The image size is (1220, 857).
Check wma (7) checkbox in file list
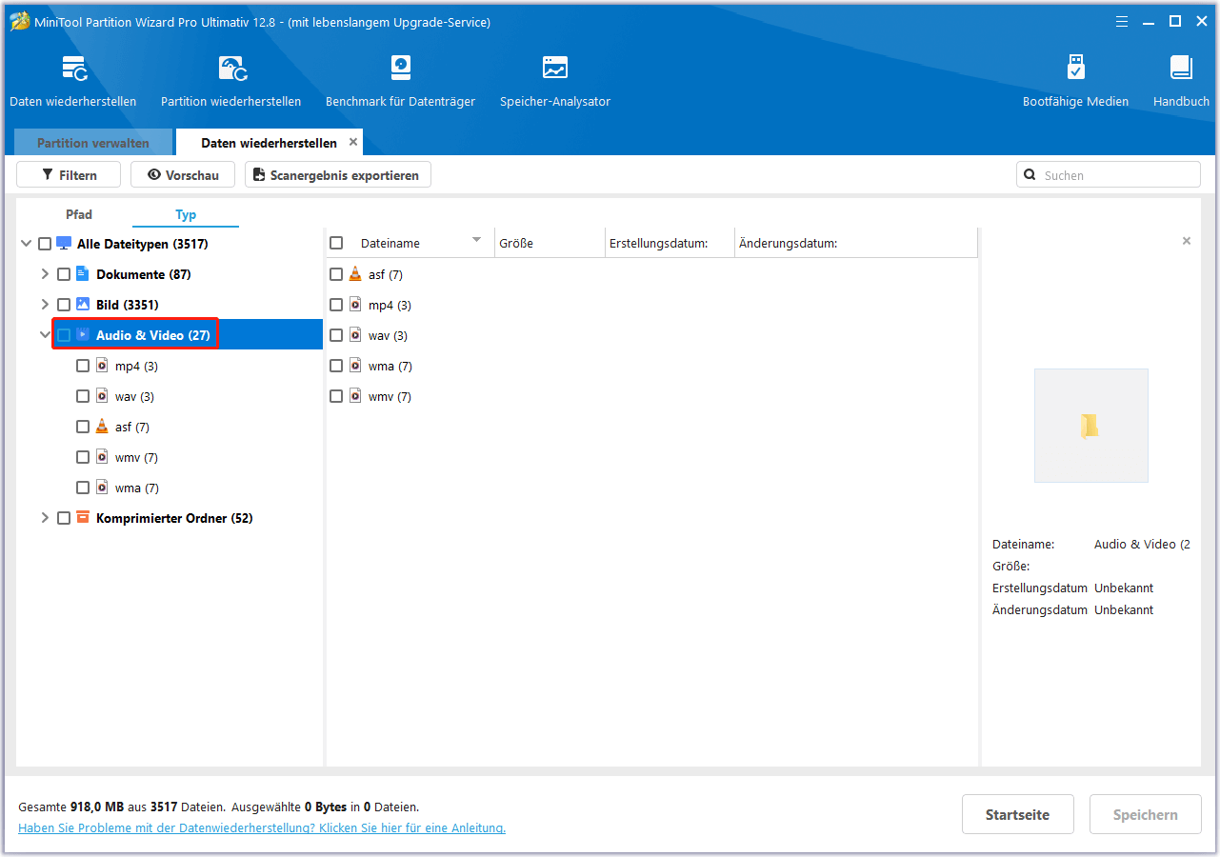point(336,366)
